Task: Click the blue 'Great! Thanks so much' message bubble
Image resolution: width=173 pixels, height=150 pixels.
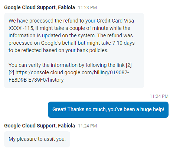Action: [x=108, y=110]
